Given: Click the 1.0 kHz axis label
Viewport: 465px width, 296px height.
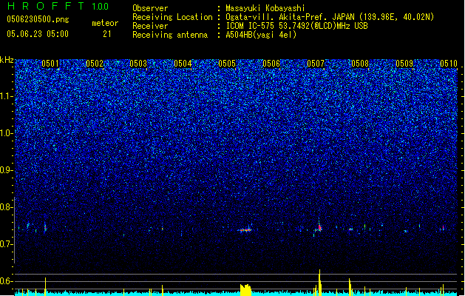Looking at the screenshot, I should [6, 133].
